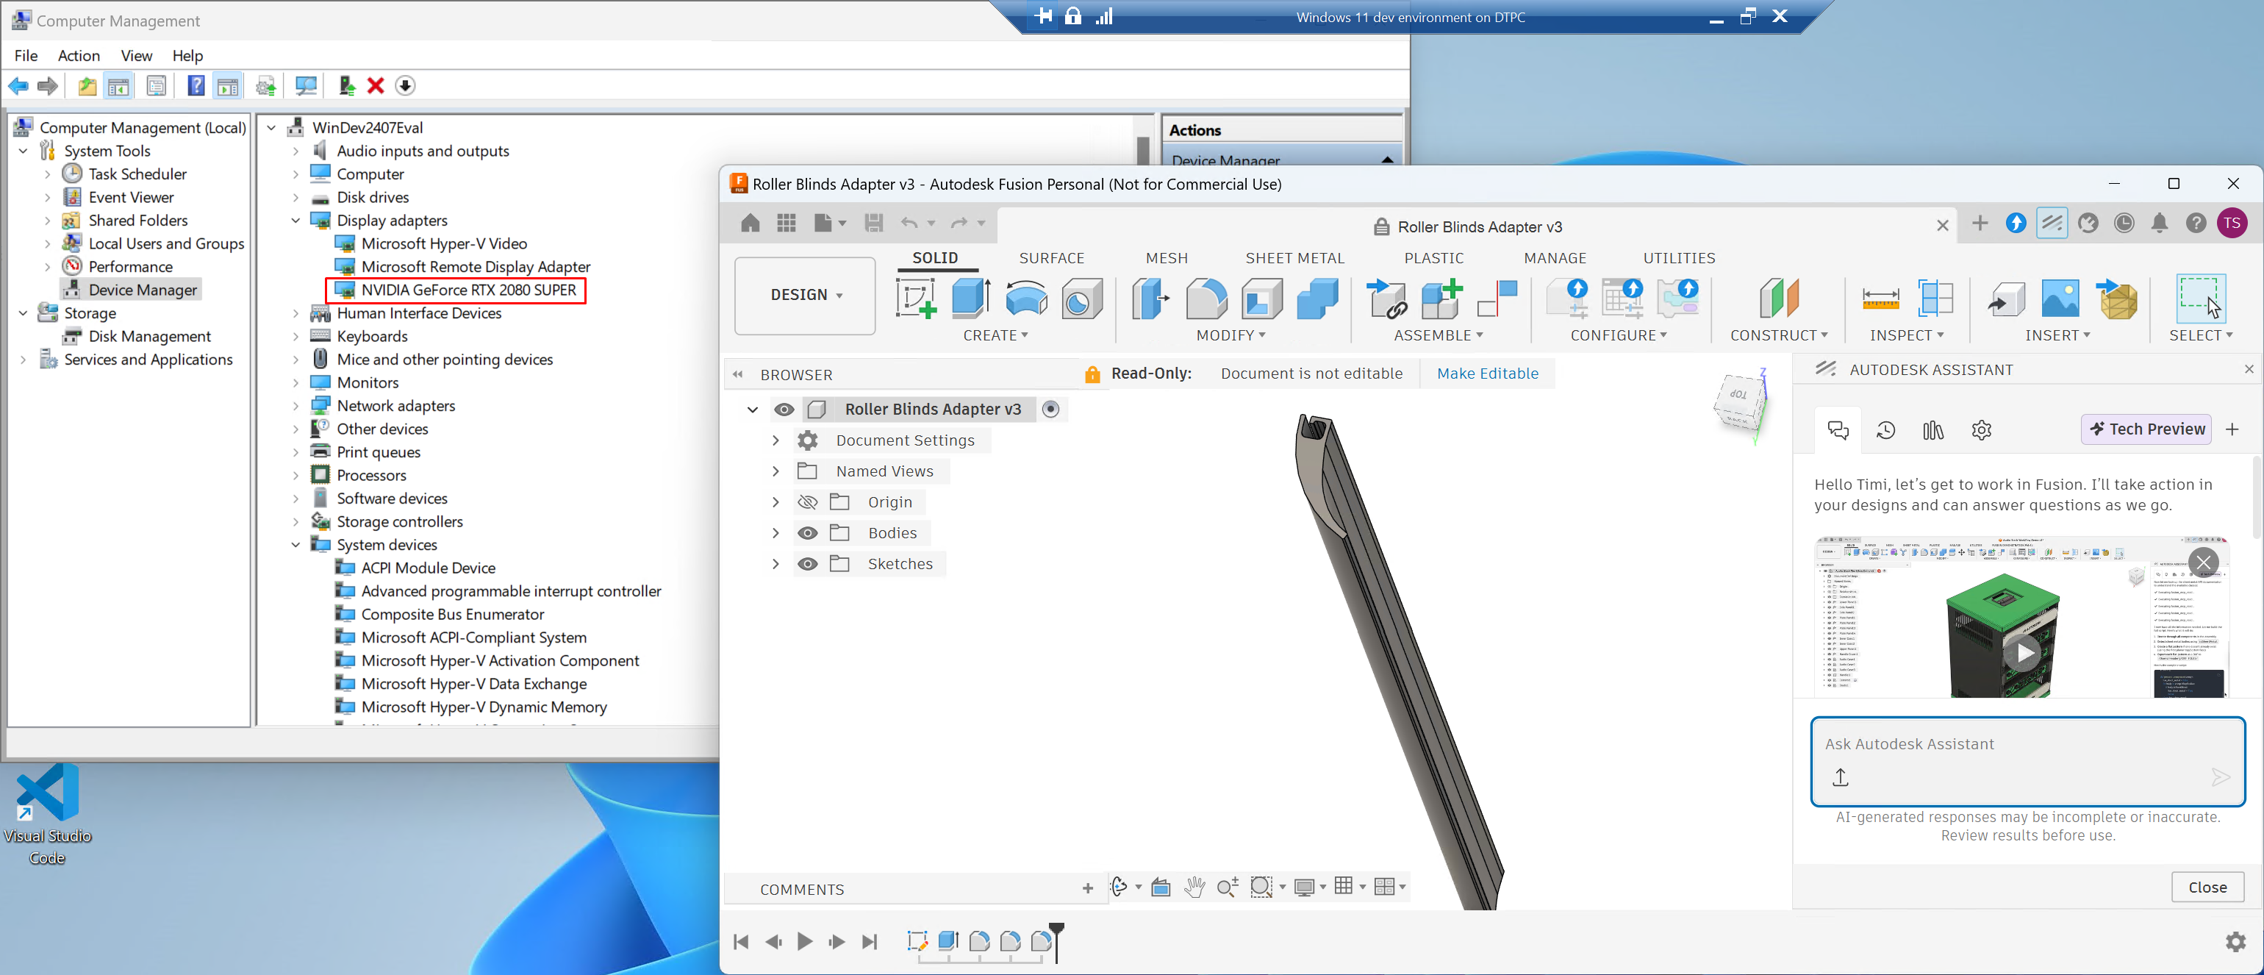Hide the Sketches folder
This screenshot has height=975, width=2264.
click(x=808, y=563)
